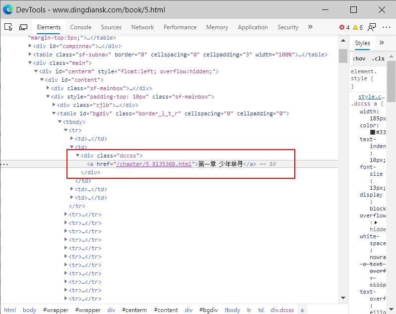
Task: Switch to the Elements tab
Action: [x=49, y=27]
